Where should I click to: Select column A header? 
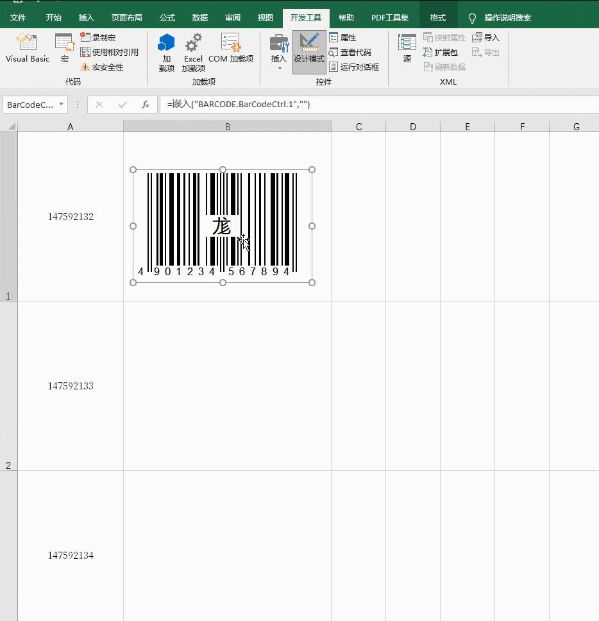click(x=71, y=127)
